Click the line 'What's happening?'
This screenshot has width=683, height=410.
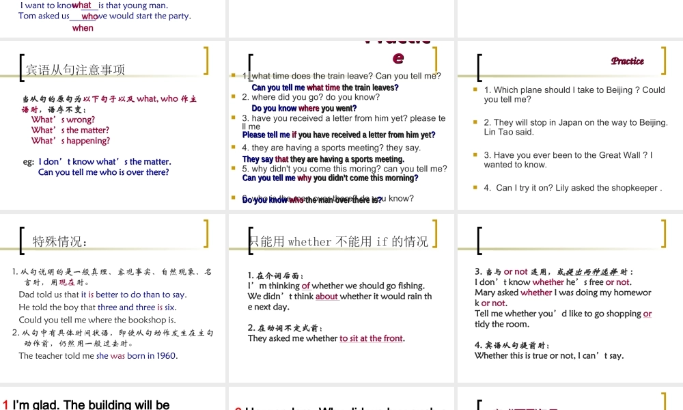[70, 140]
